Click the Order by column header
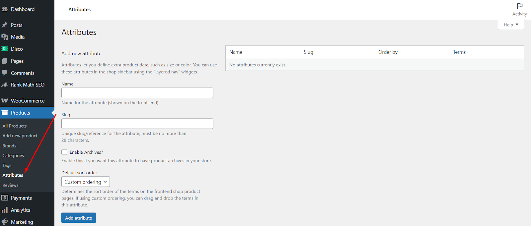Screen dimensions: 531x226 [388, 52]
